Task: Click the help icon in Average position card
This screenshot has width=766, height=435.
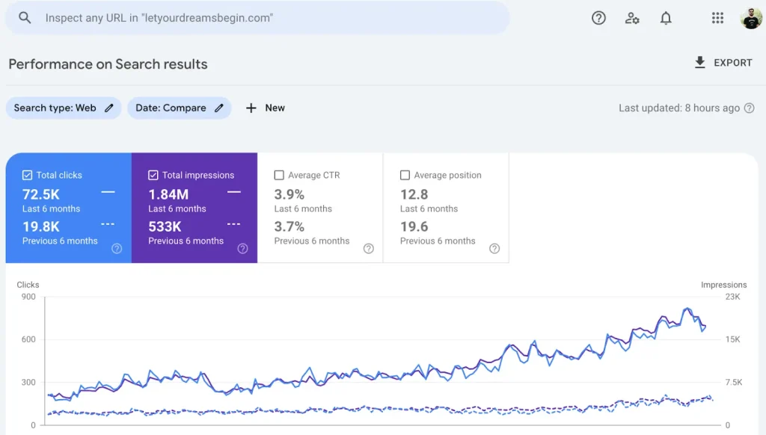Action: point(494,249)
